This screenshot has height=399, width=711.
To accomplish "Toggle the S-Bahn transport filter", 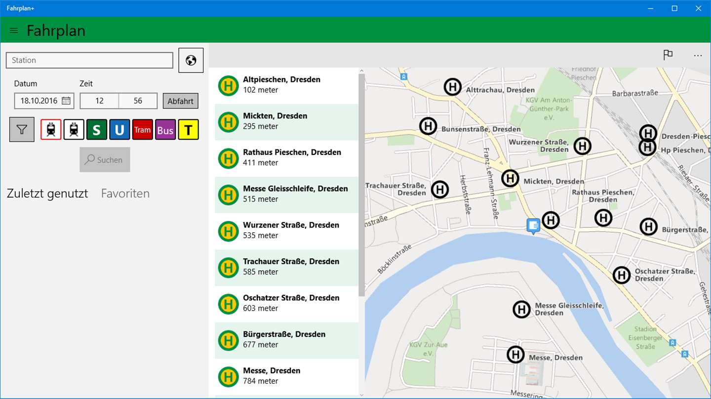I will pyautogui.click(x=97, y=130).
